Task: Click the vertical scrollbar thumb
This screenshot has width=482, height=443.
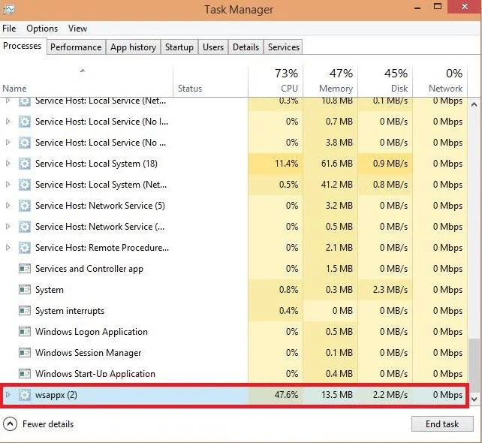Action: pyautogui.click(x=474, y=365)
